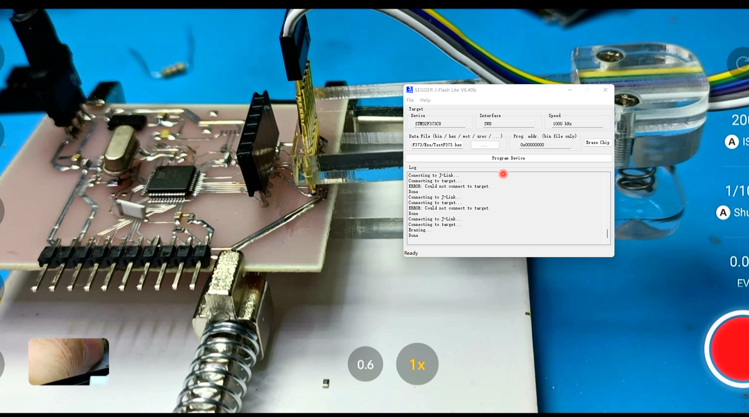Click the Erase Chip button
The height and width of the screenshot is (417, 749).
(x=598, y=142)
